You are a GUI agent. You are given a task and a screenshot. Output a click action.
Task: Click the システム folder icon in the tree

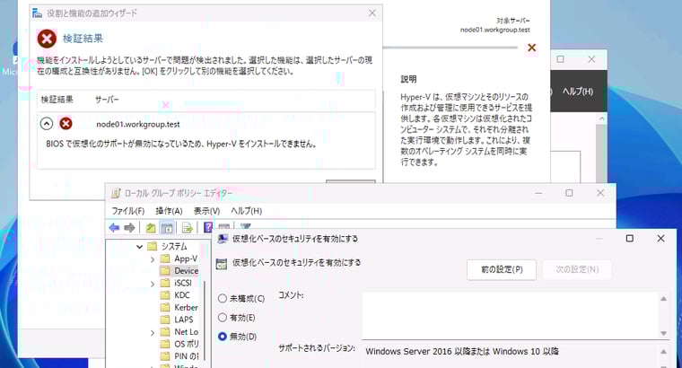[153, 246]
